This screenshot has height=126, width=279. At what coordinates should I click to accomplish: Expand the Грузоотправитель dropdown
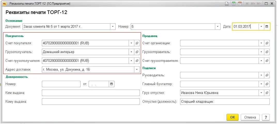click(261, 52)
